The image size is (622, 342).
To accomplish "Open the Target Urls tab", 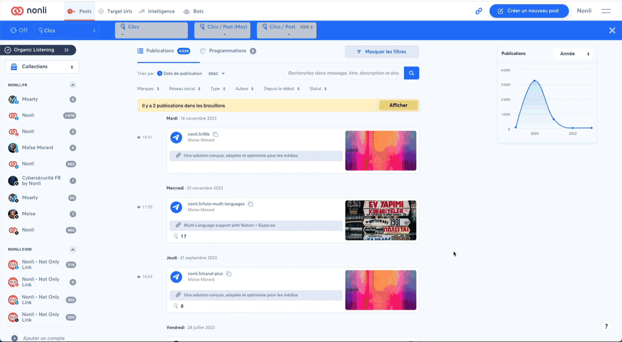I will [115, 11].
